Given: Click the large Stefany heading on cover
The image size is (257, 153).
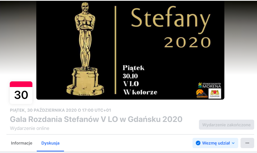Looking at the screenshot, I should (x=171, y=19).
